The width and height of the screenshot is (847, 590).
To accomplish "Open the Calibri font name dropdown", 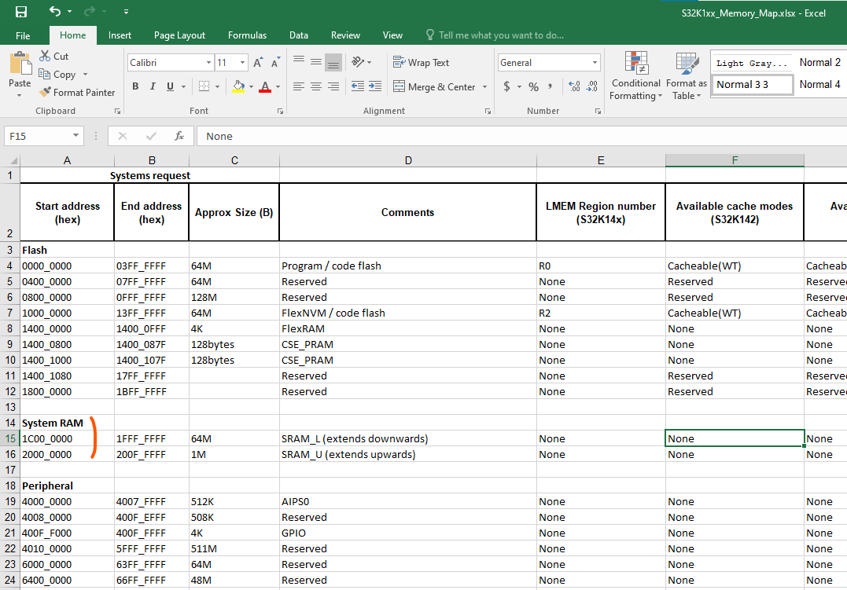I will click(208, 63).
